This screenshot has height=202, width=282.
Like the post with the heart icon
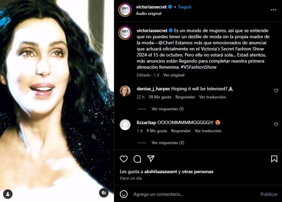tap(124, 159)
